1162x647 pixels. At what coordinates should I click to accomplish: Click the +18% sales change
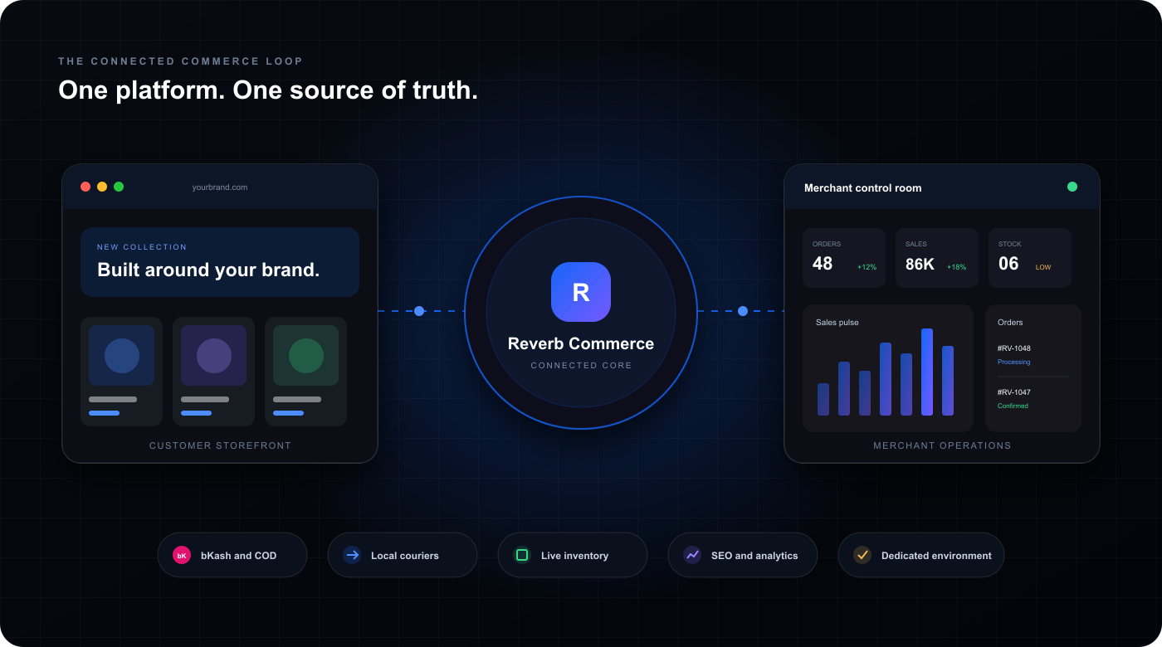(956, 267)
